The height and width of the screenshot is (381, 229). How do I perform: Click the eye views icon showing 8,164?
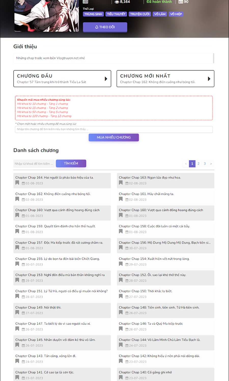[117, 2]
